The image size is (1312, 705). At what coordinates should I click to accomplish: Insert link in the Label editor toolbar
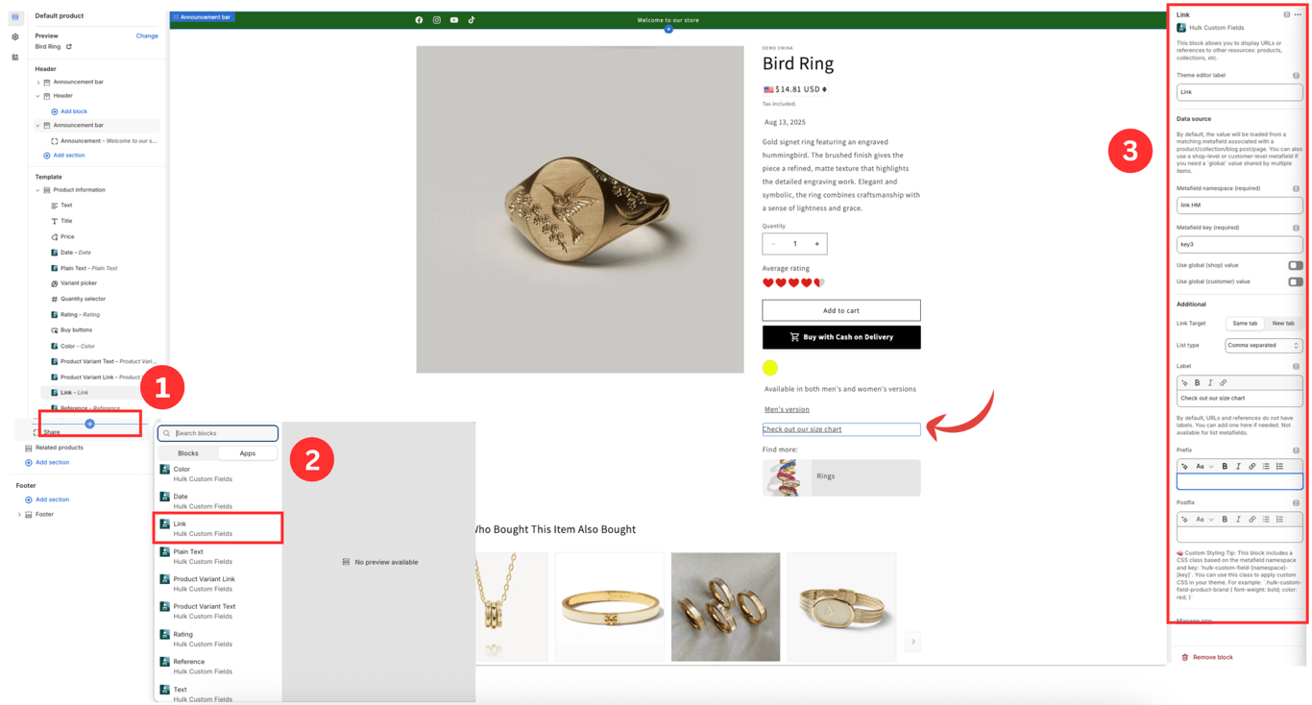[x=1223, y=383]
